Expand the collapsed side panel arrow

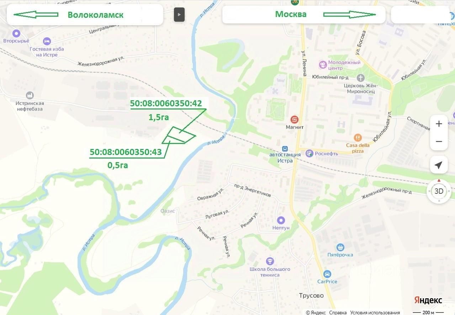(179, 15)
